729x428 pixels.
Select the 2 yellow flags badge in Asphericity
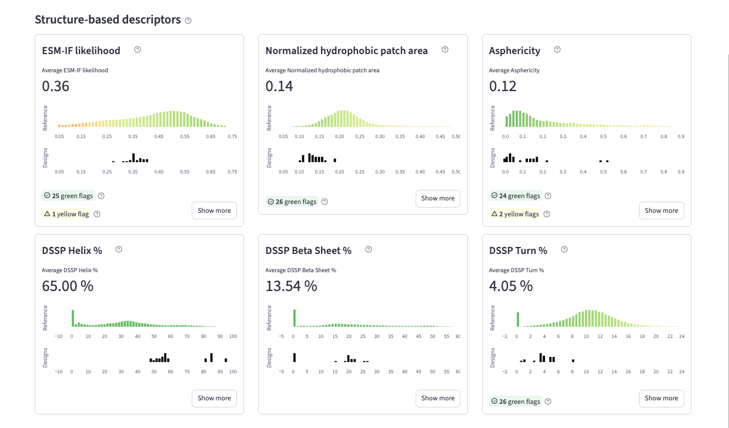click(x=514, y=214)
